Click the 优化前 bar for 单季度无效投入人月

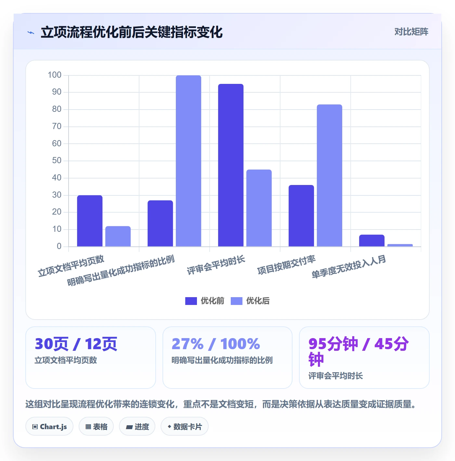[372, 241]
